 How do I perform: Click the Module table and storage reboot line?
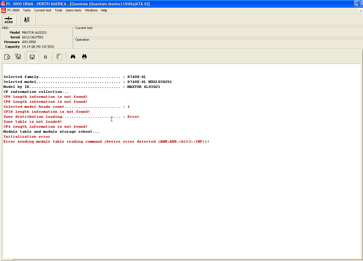[51, 132]
